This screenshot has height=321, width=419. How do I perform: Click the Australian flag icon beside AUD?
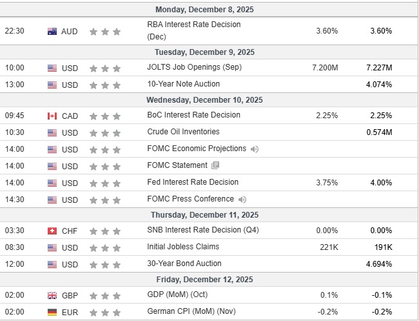click(x=52, y=31)
